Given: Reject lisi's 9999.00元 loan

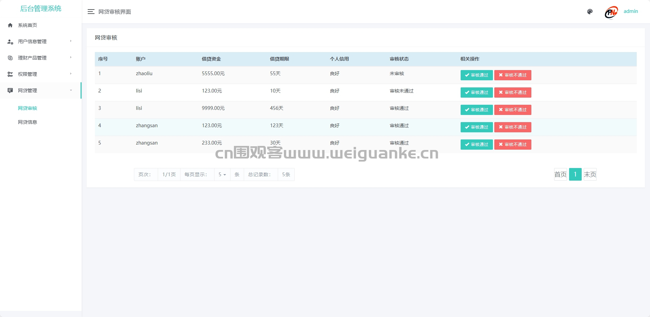Looking at the screenshot, I should (x=513, y=110).
